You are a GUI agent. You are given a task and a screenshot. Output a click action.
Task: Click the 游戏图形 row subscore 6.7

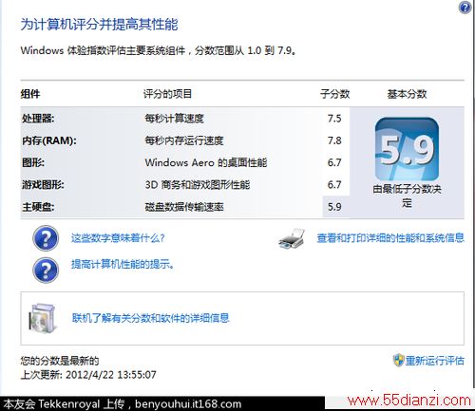tap(334, 184)
